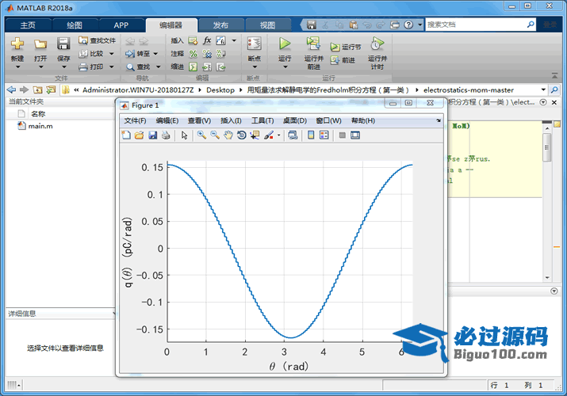Click the link plot icon

click(293, 135)
